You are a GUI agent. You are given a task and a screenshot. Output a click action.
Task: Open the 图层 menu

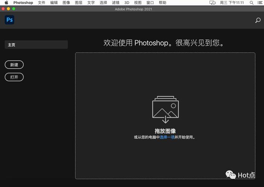click(79, 3)
